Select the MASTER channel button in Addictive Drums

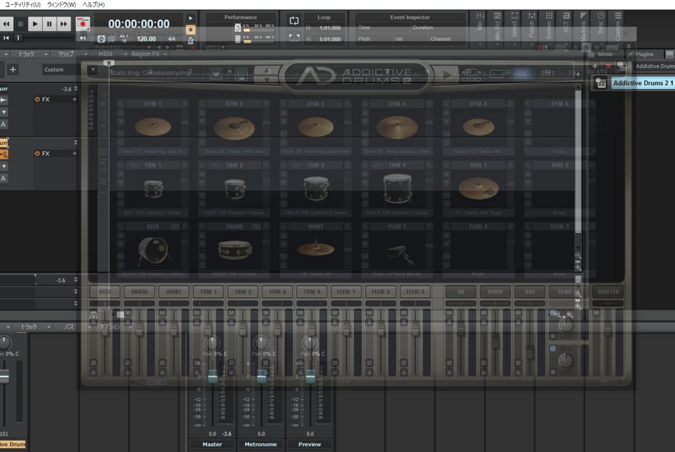tap(608, 292)
